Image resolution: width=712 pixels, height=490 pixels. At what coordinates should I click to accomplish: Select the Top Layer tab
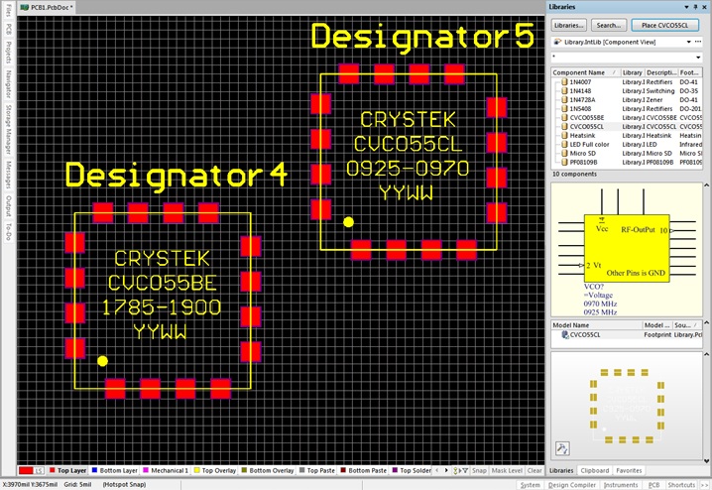point(67,471)
